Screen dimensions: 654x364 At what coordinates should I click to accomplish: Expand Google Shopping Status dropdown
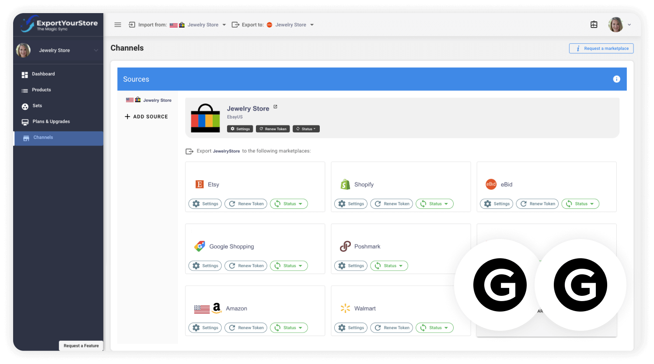click(289, 266)
